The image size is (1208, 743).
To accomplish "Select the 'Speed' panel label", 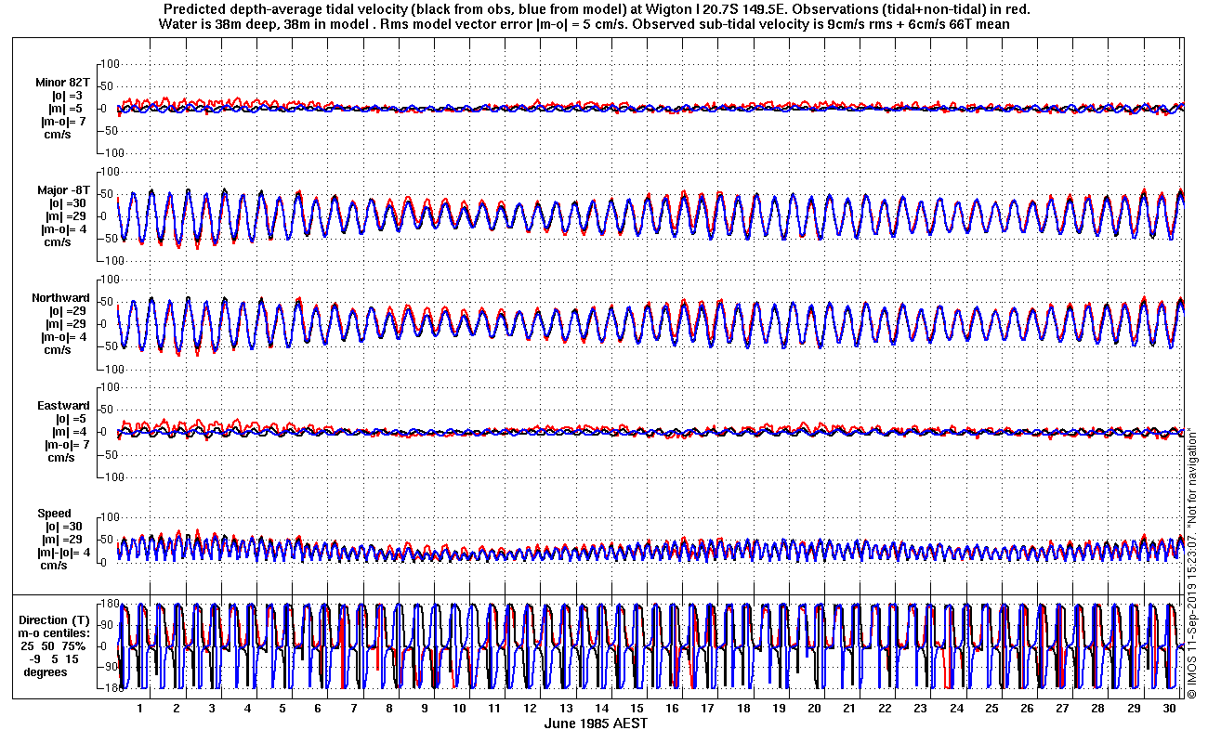I will pyautogui.click(x=54, y=514).
